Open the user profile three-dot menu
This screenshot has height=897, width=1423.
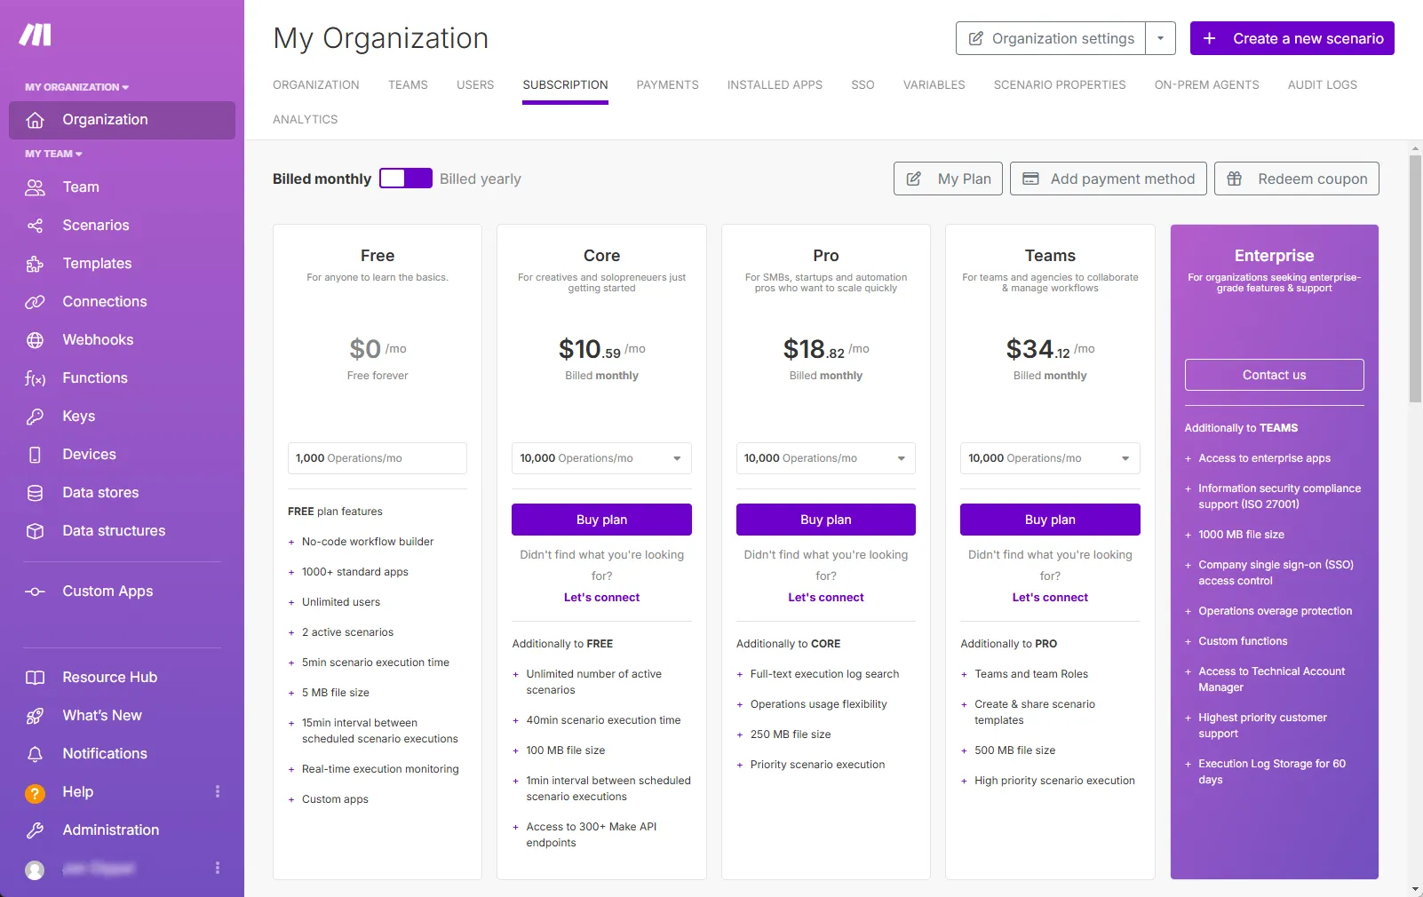[x=218, y=868]
